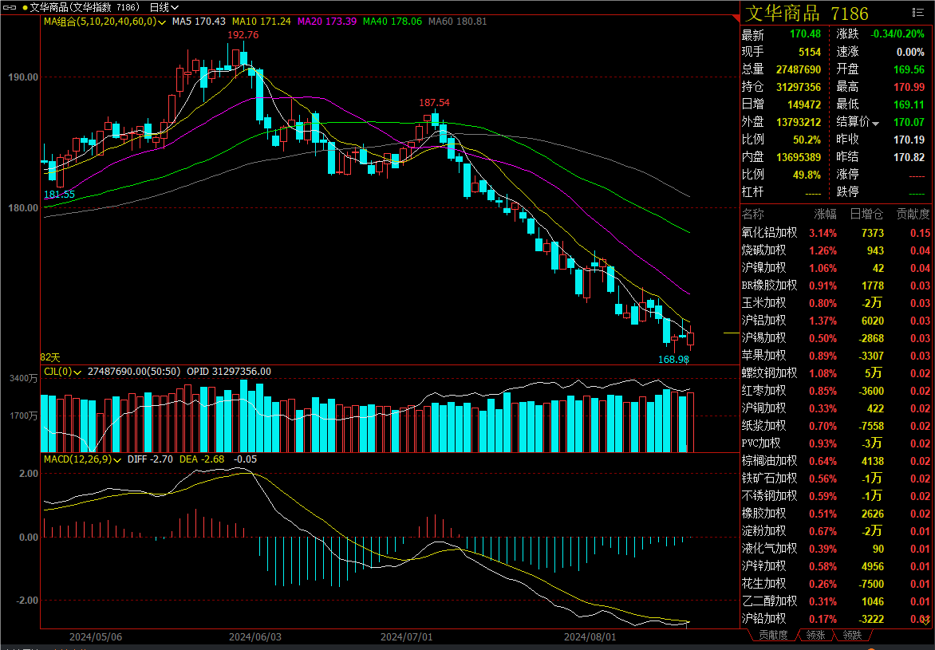Switch to the 贡献度 tab
Image resolution: width=935 pixels, height=650 pixels.
(x=772, y=636)
